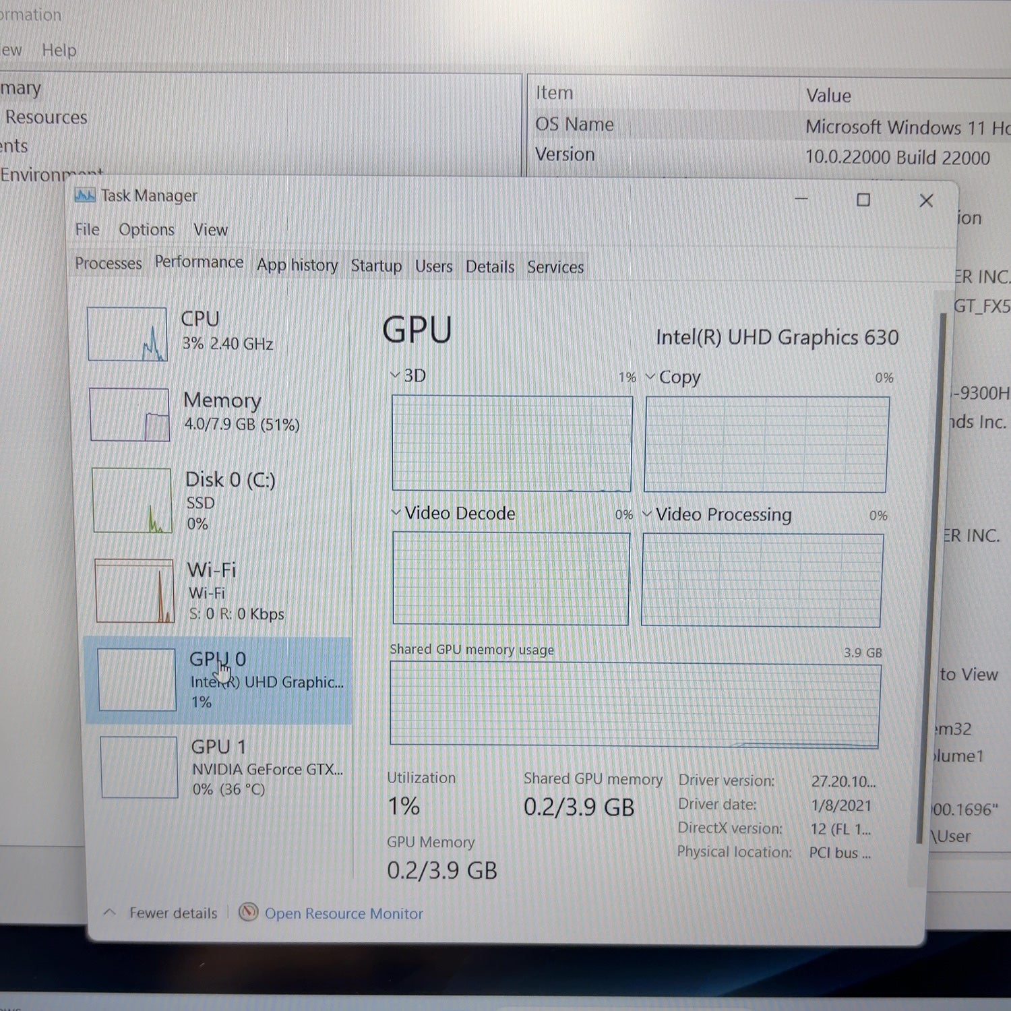Click the GPU Memory 0.2/3.9 GB value
Image resolution: width=1011 pixels, height=1011 pixels.
coord(442,870)
